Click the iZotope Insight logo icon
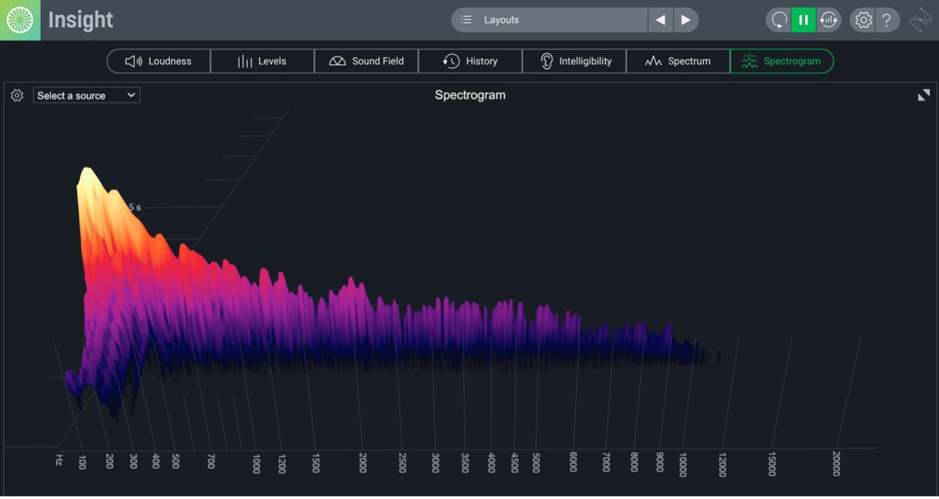This screenshot has height=499, width=939. pyautogui.click(x=20, y=20)
